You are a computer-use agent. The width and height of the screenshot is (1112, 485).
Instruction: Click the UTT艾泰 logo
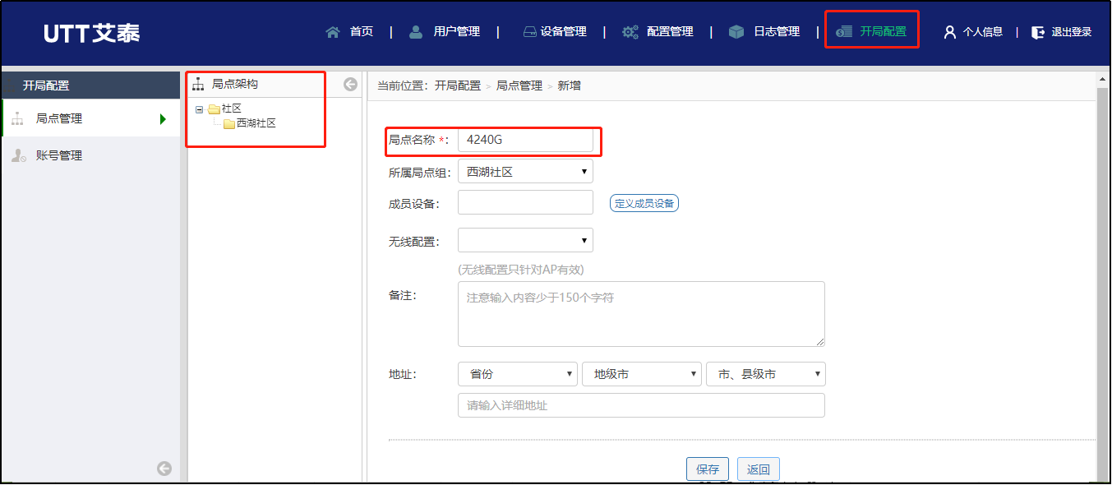point(92,32)
